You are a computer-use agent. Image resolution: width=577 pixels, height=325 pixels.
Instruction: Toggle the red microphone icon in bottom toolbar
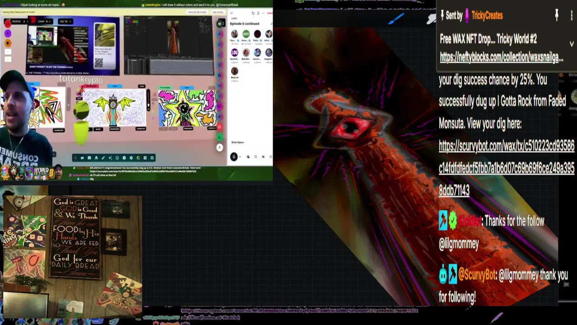[x=75, y=158]
